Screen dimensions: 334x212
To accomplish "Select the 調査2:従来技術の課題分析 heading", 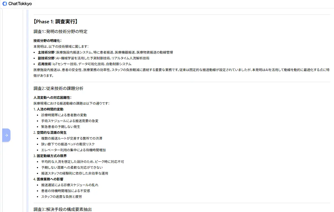I will [58, 89].
